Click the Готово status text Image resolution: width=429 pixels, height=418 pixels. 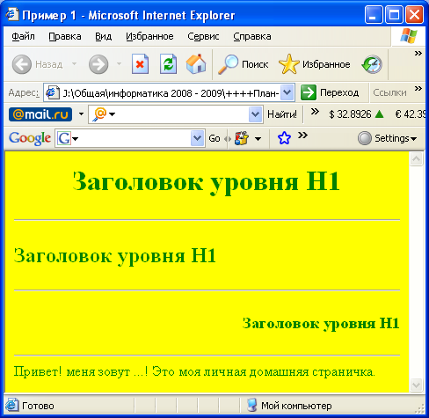click(x=38, y=406)
